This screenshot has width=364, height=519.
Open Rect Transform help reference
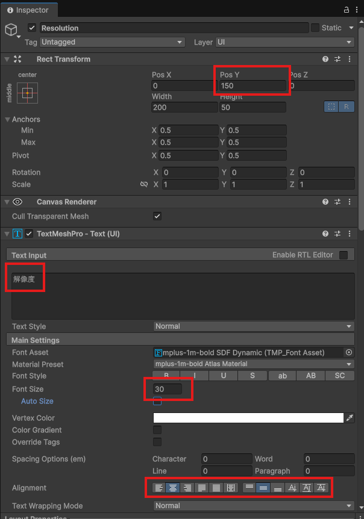(x=325, y=59)
